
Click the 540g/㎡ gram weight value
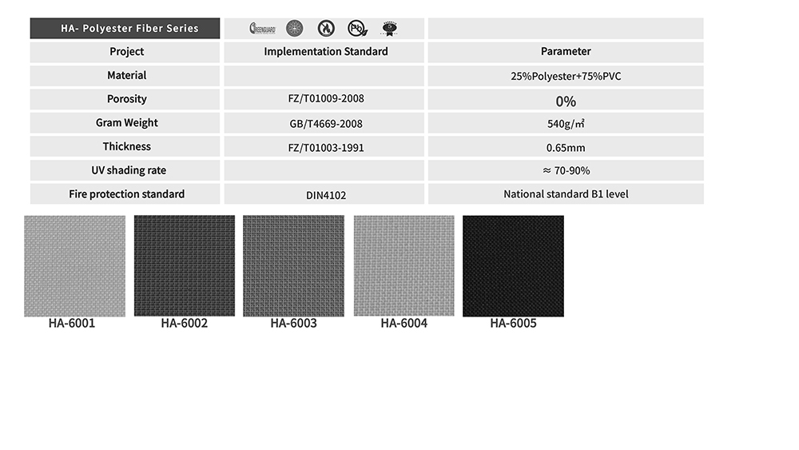pyautogui.click(x=566, y=124)
